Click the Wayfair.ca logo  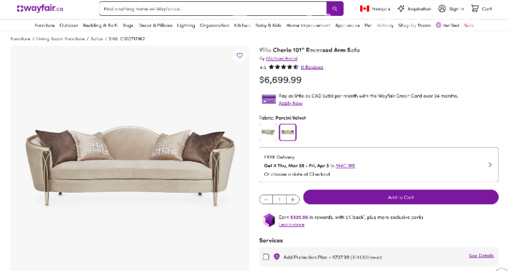40,9
